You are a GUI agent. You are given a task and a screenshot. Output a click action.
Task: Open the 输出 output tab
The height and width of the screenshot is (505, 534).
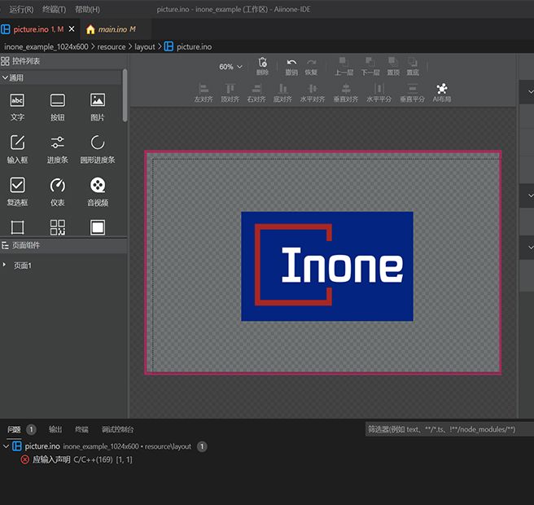click(55, 429)
